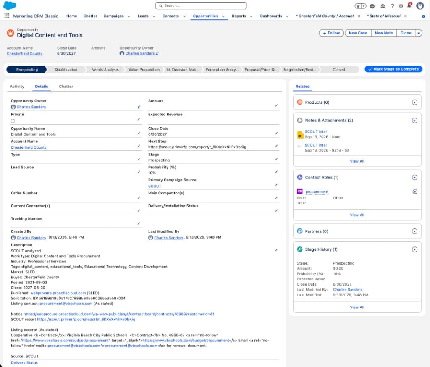Image resolution: width=430 pixels, height=367 pixels.
Task: Edit the Amount field pencil icon
Action: point(276,105)
